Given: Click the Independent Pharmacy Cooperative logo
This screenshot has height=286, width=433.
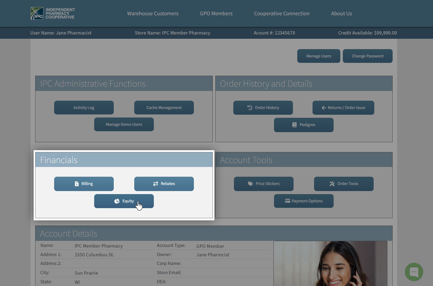Looking at the screenshot, I should [53, 13].
